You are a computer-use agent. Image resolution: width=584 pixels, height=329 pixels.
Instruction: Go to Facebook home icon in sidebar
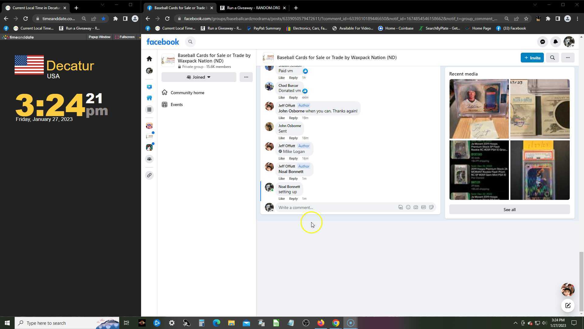tap(149, 58)
